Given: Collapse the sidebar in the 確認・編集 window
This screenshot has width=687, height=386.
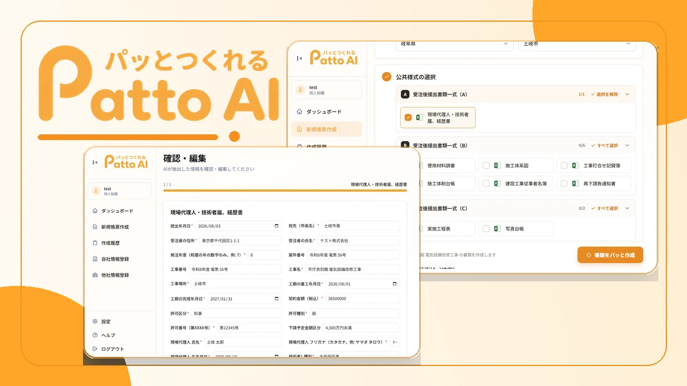Looking at the screenshot, I should click(94, 162).
